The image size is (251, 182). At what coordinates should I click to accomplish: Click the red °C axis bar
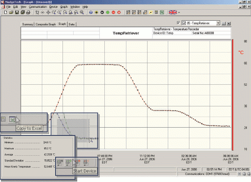(x=233, y=95)
